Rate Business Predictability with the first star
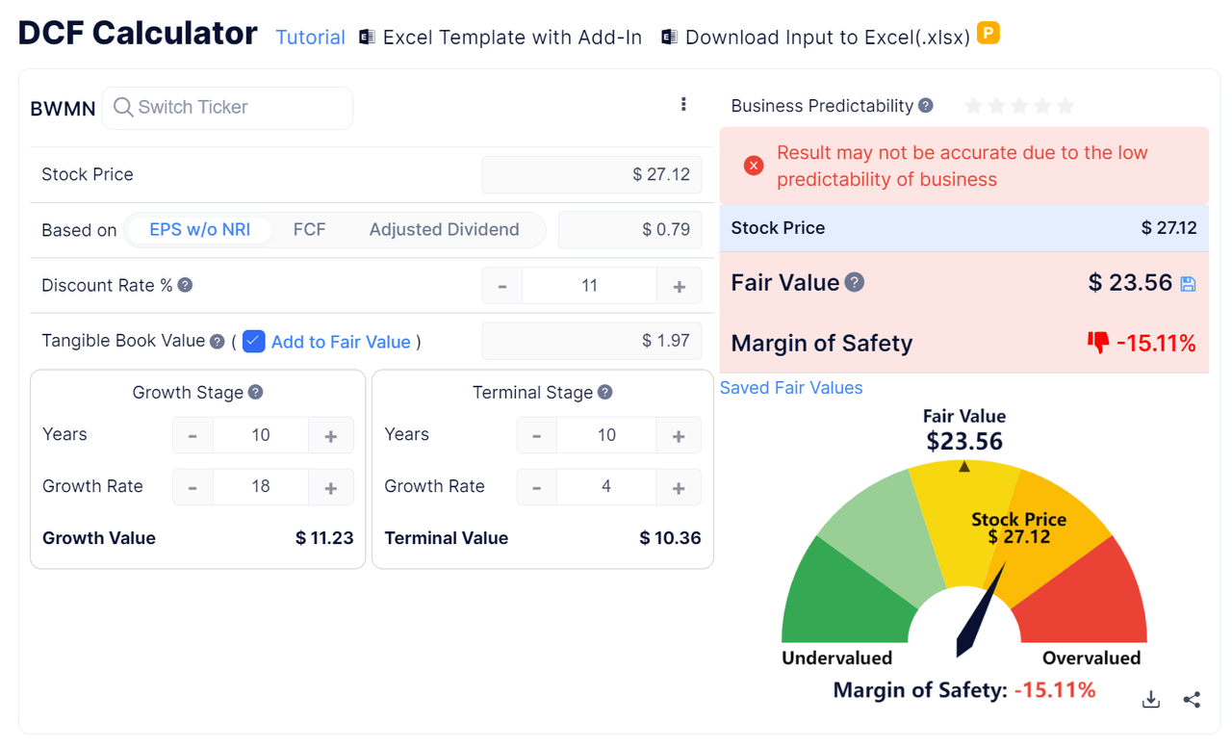Image resolution: width=1232 pixels, height=748 pixels. pos(974,106)
